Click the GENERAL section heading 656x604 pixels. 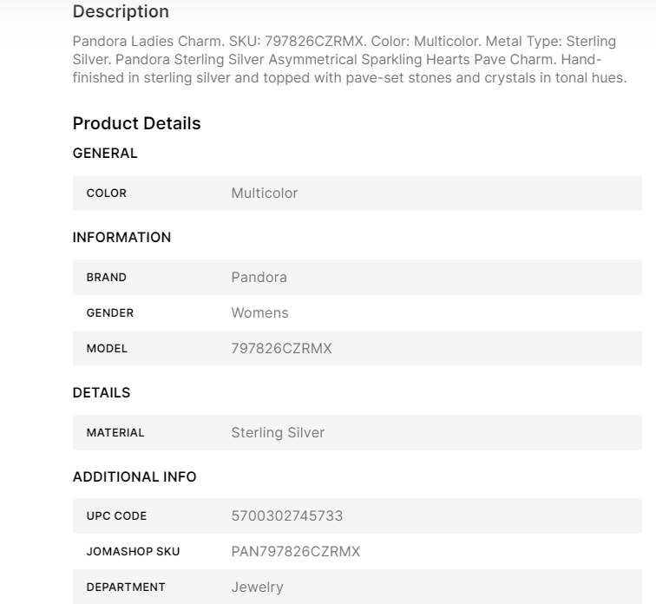105,153
